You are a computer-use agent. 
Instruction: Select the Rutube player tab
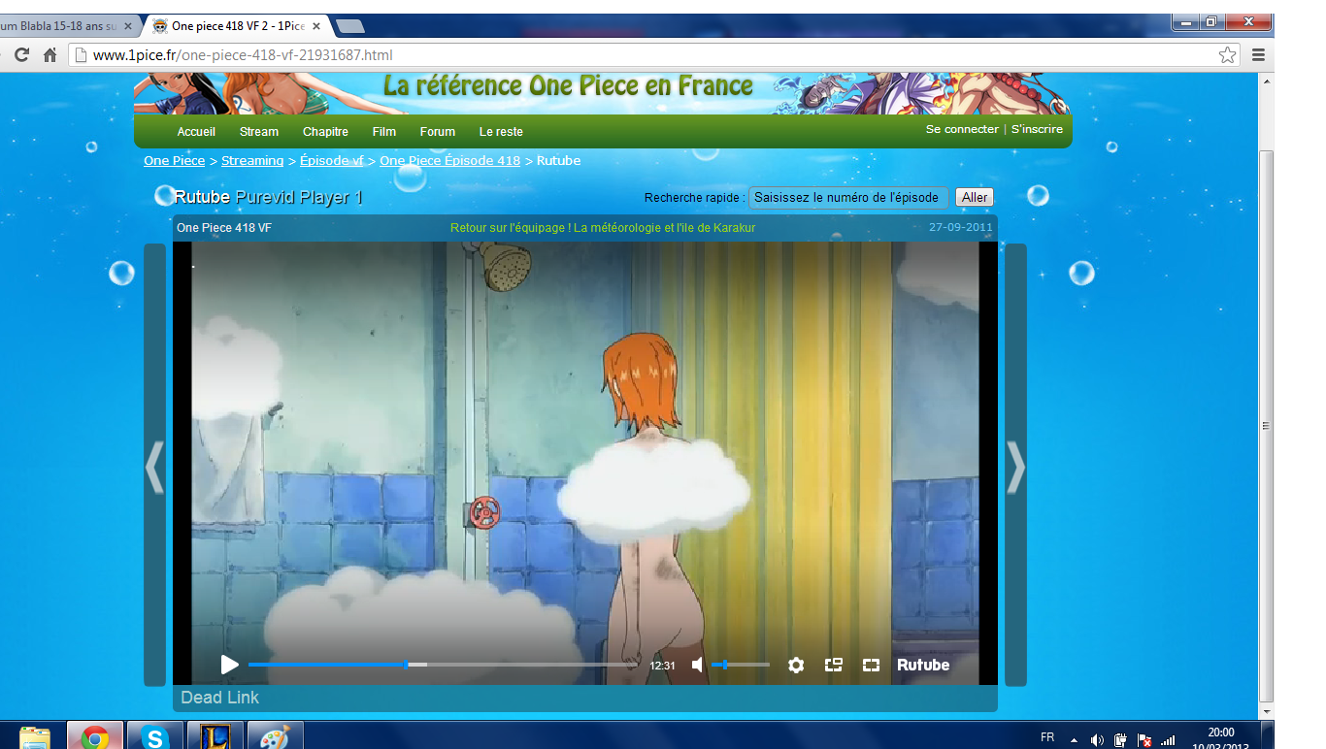click(x=202, y=197)
